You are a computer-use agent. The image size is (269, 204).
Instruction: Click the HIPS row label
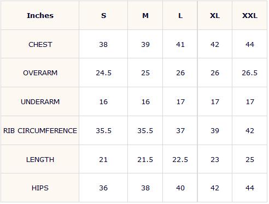[40, 188]
